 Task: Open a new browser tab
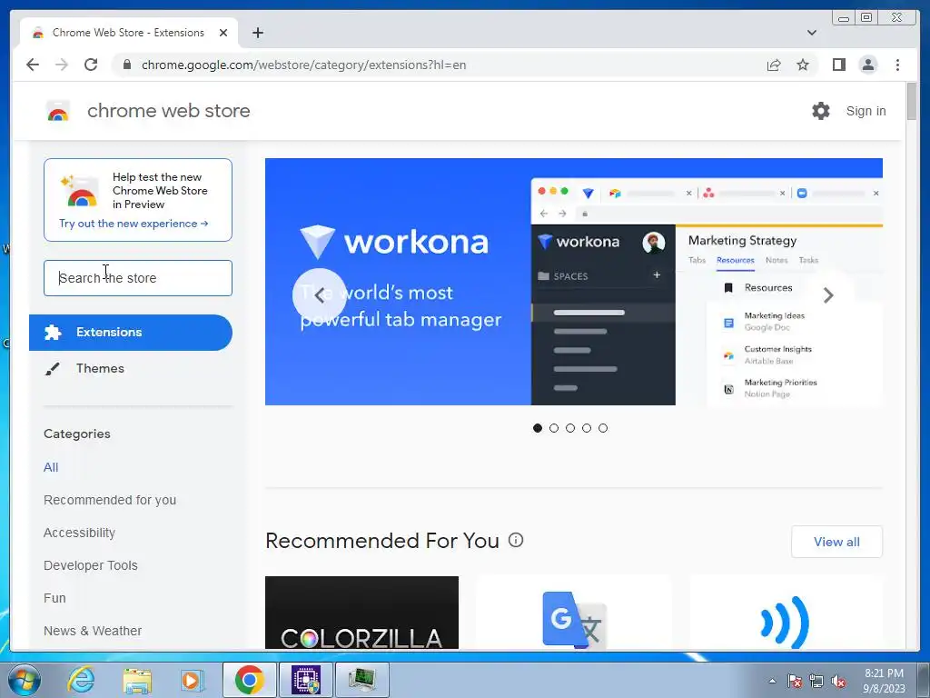pyautogui.click(x=257, y=33)
